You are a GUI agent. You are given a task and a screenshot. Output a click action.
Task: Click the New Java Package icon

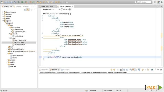point(30,2)
